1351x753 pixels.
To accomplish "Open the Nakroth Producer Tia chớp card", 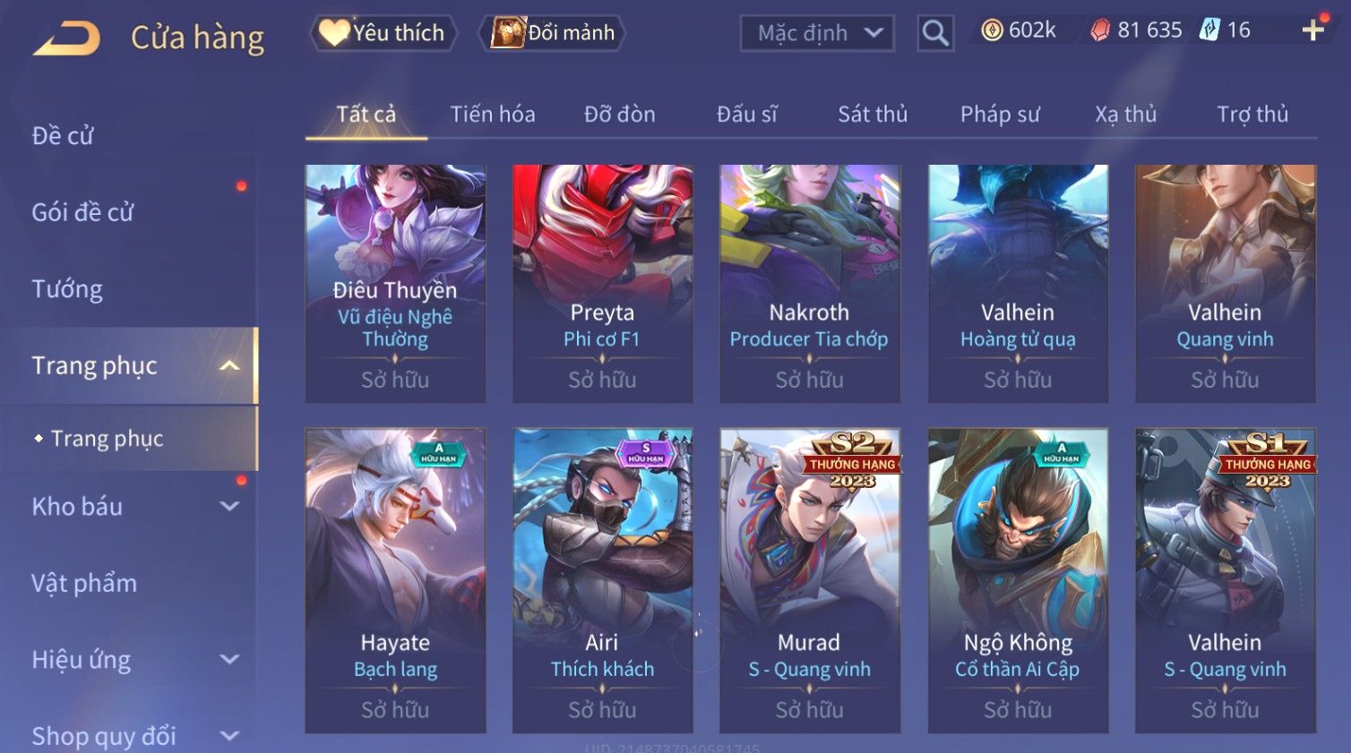I will 809,284.
